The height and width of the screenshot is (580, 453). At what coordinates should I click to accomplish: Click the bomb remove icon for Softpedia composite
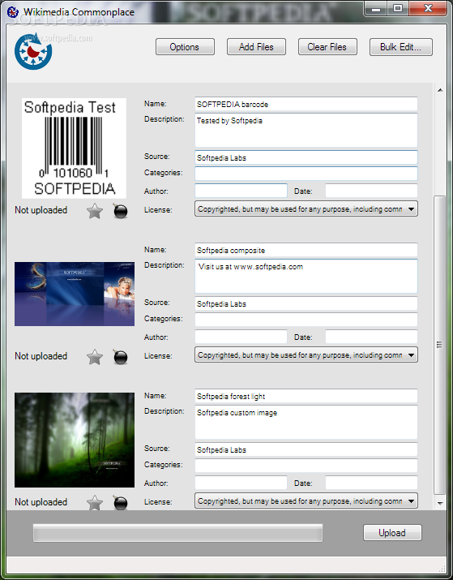[120, 357]
